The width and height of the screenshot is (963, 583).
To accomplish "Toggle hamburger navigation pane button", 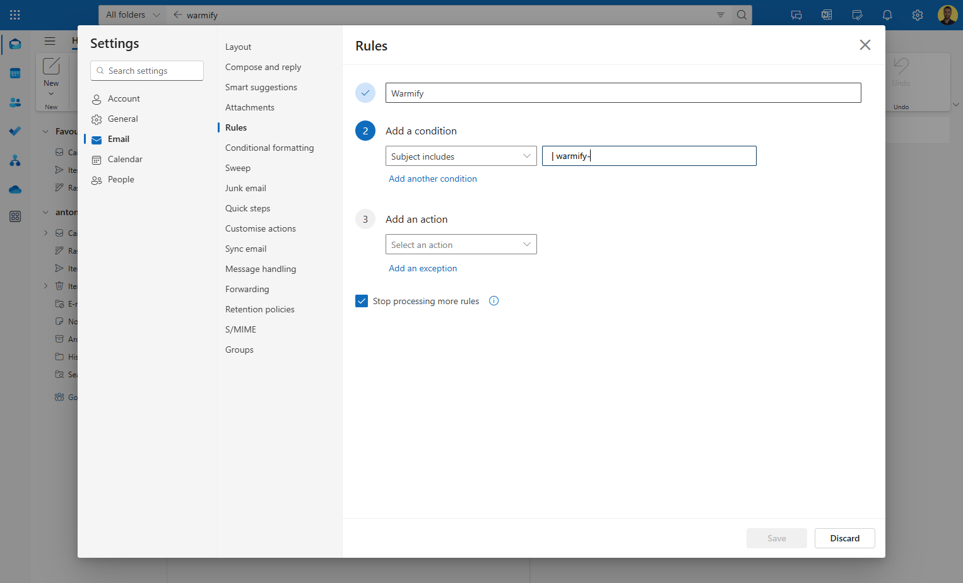I will 50,41.
